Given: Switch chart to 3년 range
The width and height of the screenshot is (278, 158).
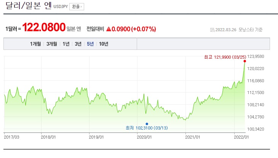Looking at the screenshot, I should tap(78, 44).
